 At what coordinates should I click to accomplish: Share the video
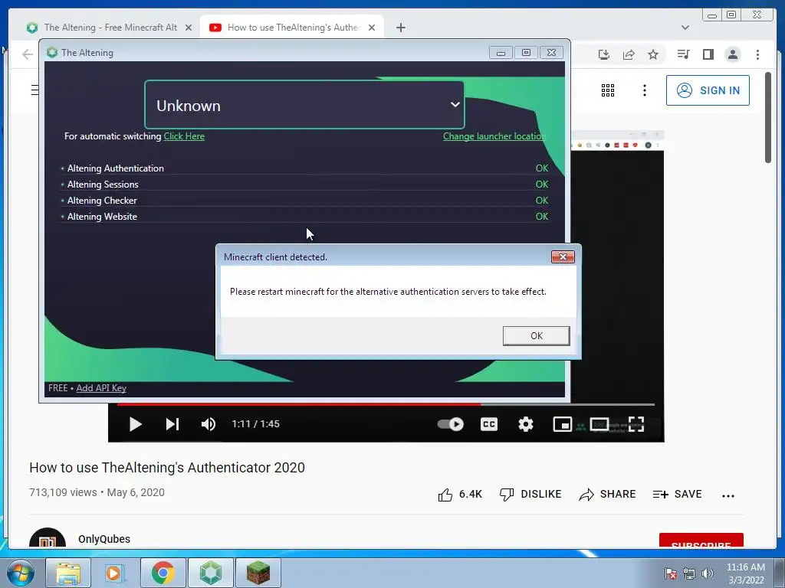pyautogui.click(x=607, y=494)
